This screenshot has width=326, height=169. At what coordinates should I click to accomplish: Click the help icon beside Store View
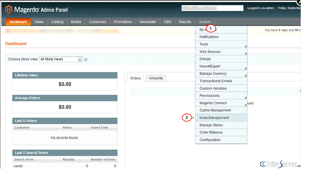click(x=86, y=59)
